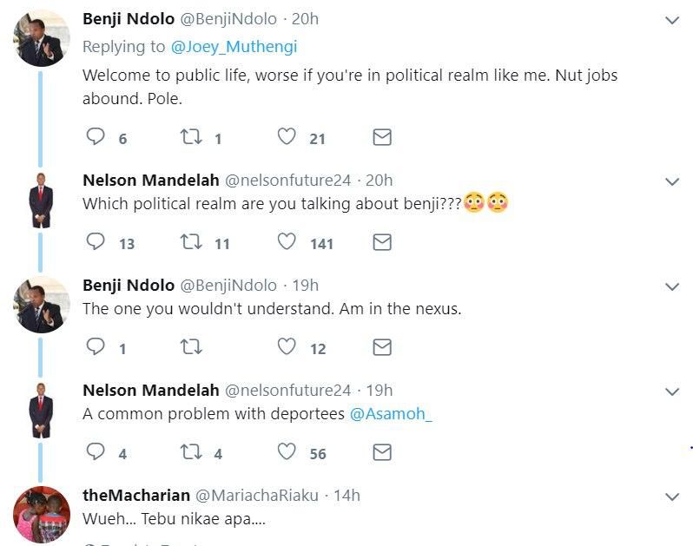
Task: Reply to Benji Ndolo's "Welcome to public life" tweet
Action: click(x=96, y=137)
